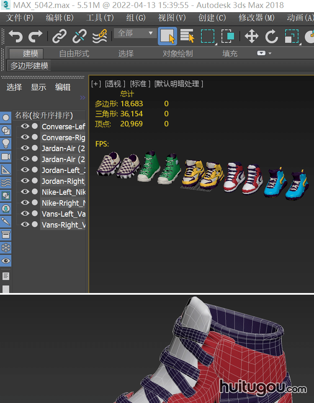Image resolution: width=314 pixels, height=403 pixels.
Task: Toggle visibility of the Vans-Right object
Action: 25,225
